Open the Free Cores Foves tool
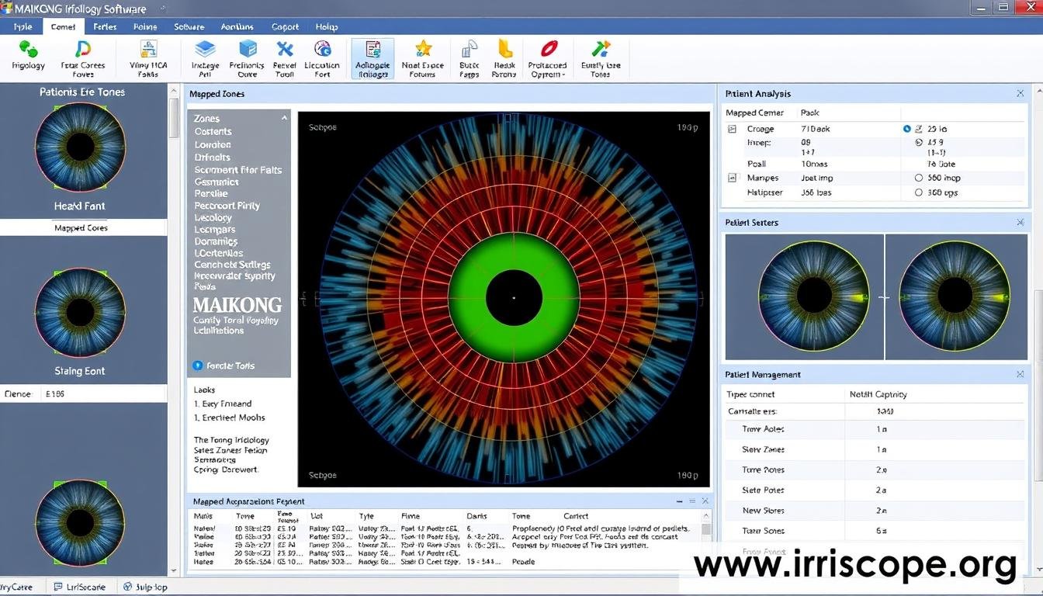Screen dimensions: 1043x596 [82, 54]
